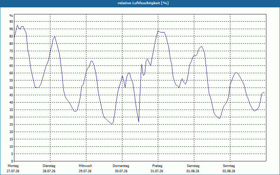This screenshot has width=280, height=175.
Task: Click the 35 value on y-axis
Action: point(11,110)
